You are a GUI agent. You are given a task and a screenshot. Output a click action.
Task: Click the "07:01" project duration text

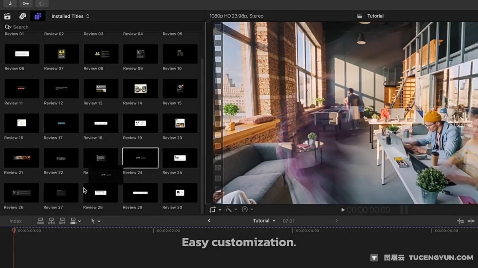(289, 221)
